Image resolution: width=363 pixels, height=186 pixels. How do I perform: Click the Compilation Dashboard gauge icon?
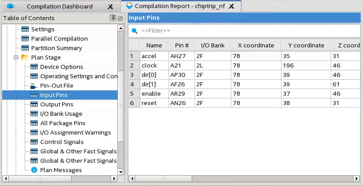pos(10,6)
